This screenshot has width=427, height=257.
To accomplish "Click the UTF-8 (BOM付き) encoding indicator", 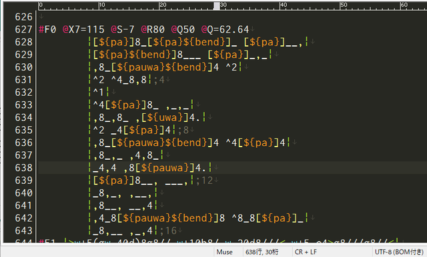I will (x=399, y=252).
